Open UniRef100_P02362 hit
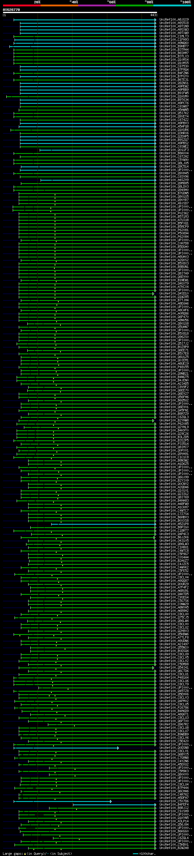Screen dimensions: 194x856 (x=174, y=213)
